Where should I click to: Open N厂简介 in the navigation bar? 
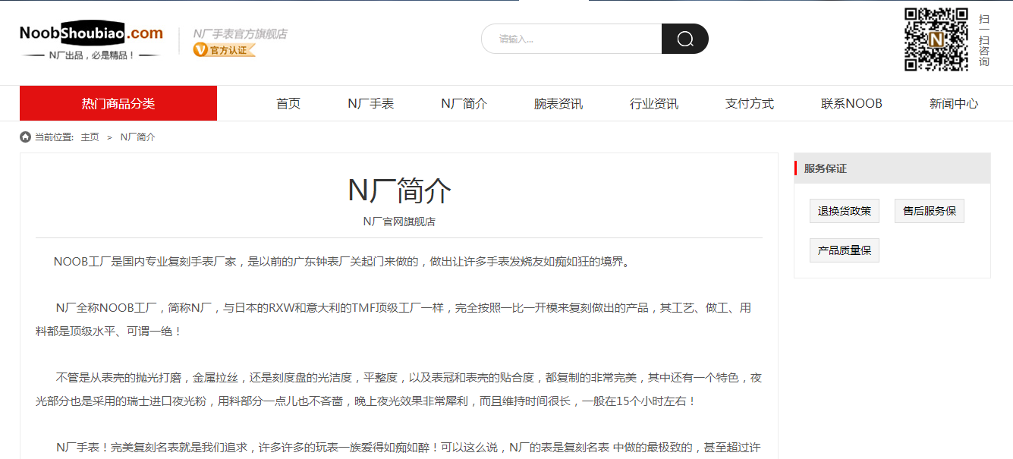tap(464, 104)
